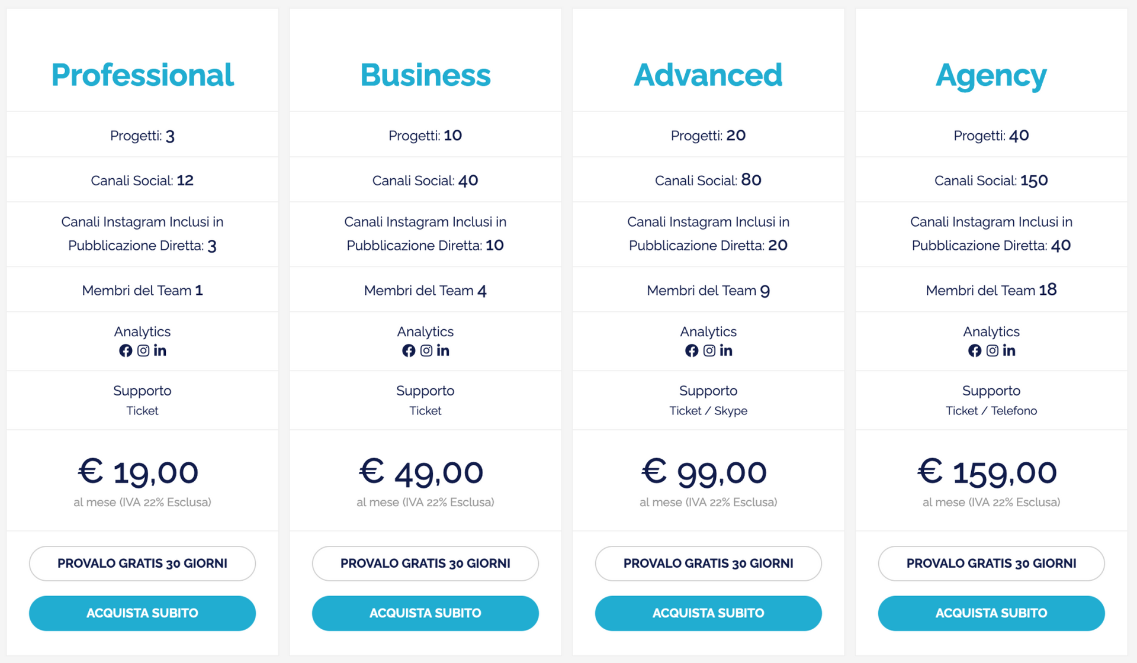Start Business plan 30-day free trial
The width and height of the screenshot is (1137, 663).
coord(425,563)
